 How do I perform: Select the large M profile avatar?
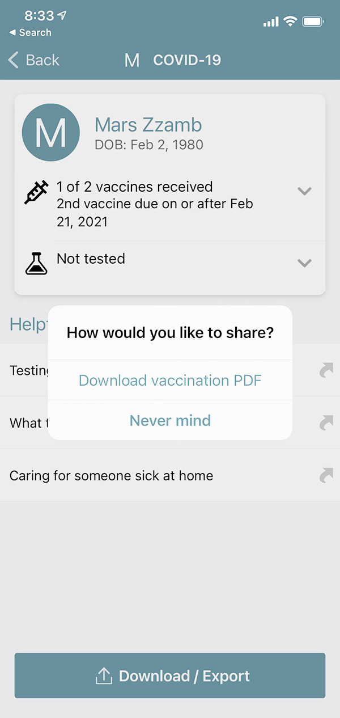click(51, 132)
